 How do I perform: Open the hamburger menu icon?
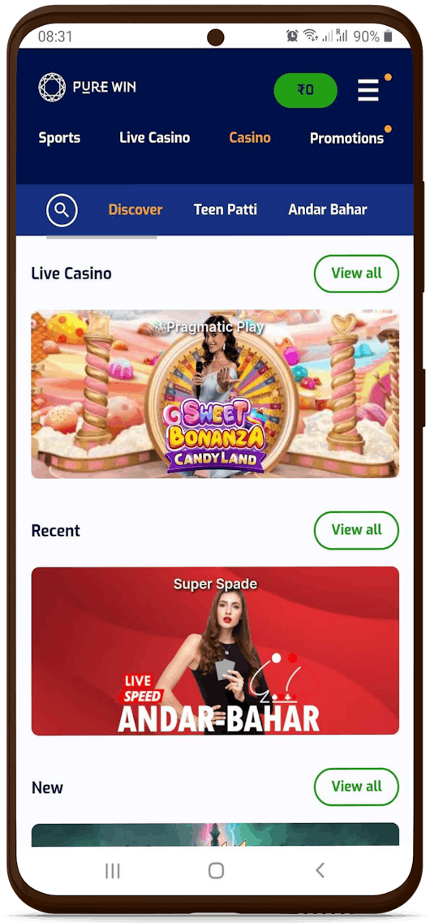[x=368, y=91]
